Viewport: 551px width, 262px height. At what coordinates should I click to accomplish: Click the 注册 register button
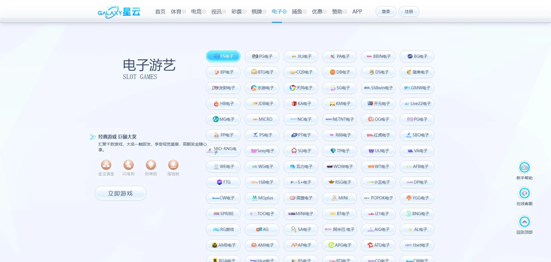409,11
